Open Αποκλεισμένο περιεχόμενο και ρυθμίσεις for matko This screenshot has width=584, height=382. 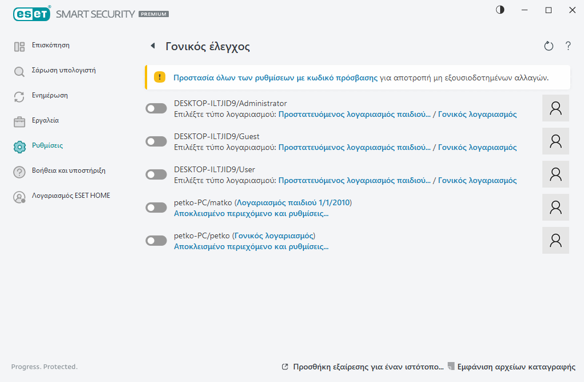click(x=251, y=214)
